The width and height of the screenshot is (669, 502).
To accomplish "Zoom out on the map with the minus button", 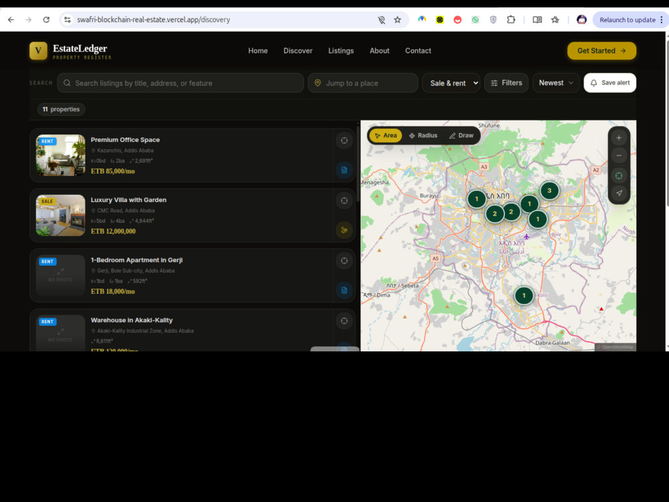I will 619,156.
